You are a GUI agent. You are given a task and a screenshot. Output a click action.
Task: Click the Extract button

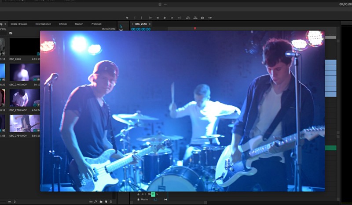point(195,18)
